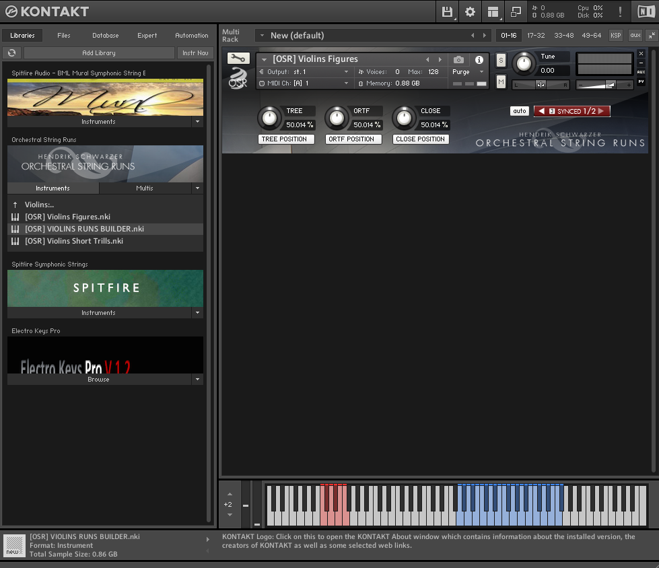Expand Orchestral String Runs options arrow
The image size is (659, 568).
[197, 188]
